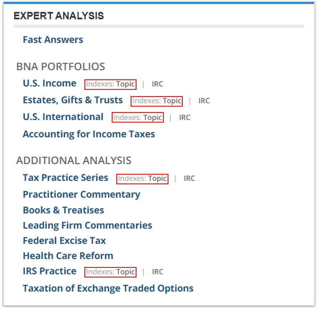Open Accounting for Income Taxes
The height and width of the screenshot is (309, 318).
89,134
